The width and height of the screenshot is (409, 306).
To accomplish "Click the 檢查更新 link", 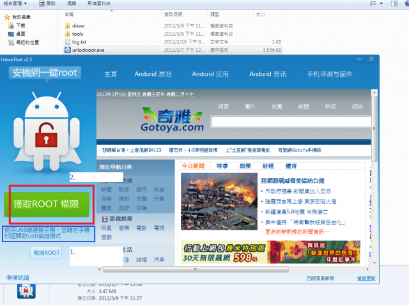I will 366,279.
